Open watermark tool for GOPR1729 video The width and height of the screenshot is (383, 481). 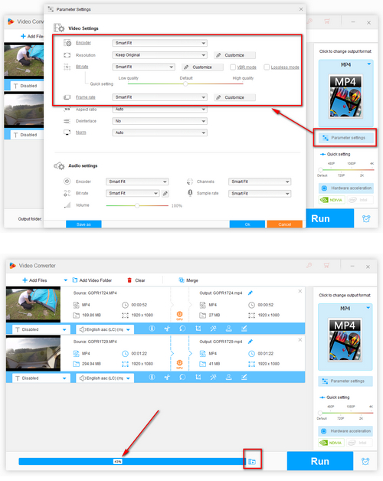click(228, 378)
